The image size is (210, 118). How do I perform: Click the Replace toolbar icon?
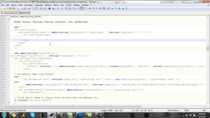[x=53, y=9]
